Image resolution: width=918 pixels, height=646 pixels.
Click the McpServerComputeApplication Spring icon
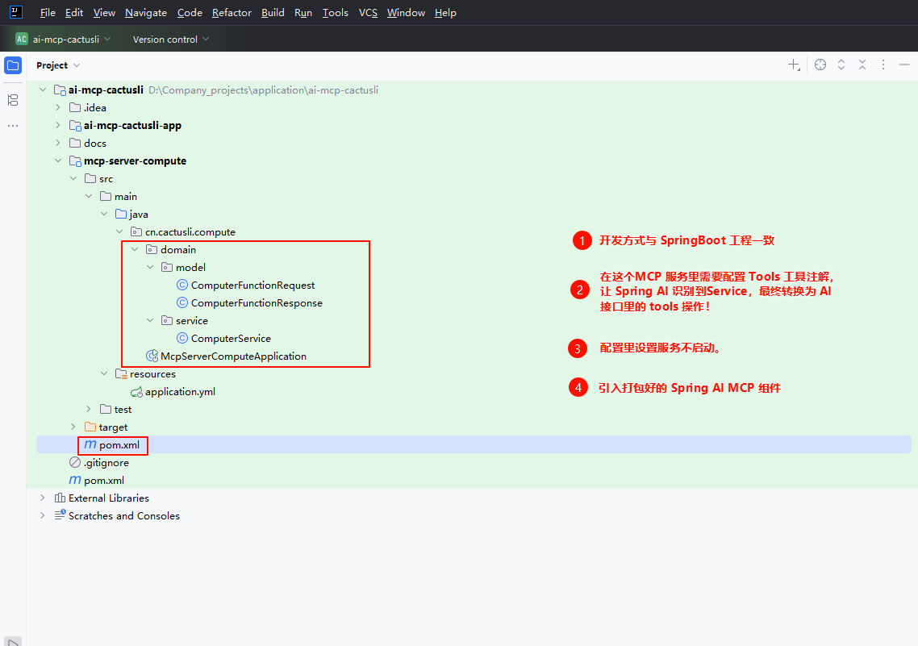pos(152,356)
